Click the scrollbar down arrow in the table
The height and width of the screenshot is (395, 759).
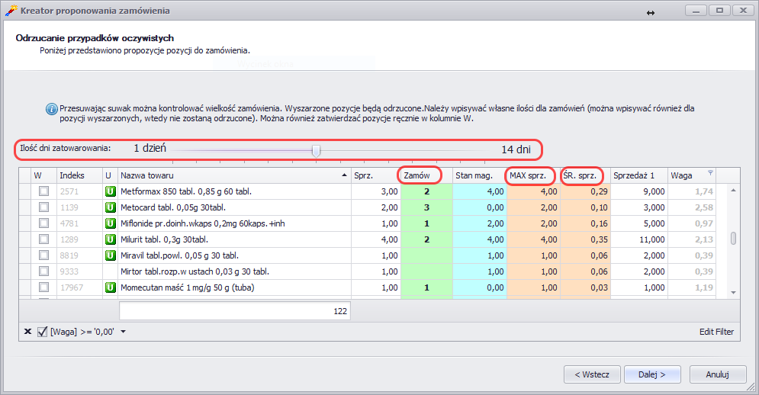coord(733,292)
